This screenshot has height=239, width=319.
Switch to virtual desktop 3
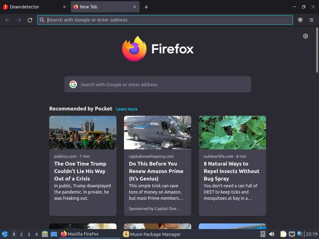click(29, 234)
